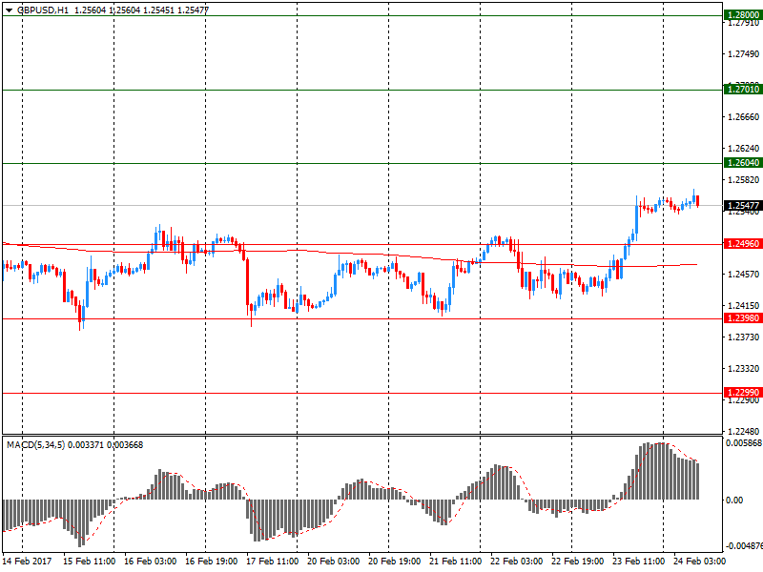Open chart menu triangle beside GBPUSD,H1
The height and width of the screenshot is (572, 763).
10,10
